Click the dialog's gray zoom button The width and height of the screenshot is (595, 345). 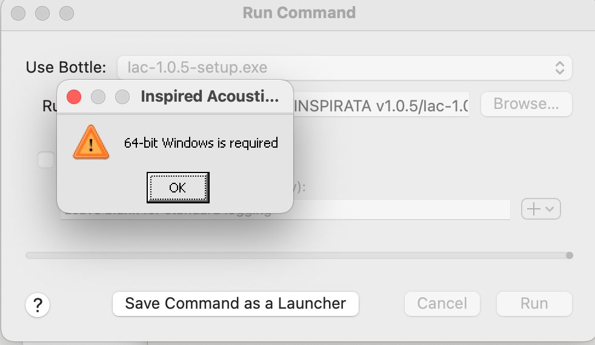point(122,97)
